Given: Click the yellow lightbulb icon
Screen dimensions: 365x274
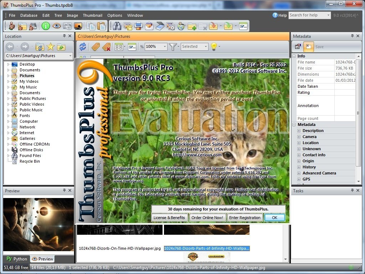Looking at the screenshot, I should pyautogui.click(x=214, y=47).
